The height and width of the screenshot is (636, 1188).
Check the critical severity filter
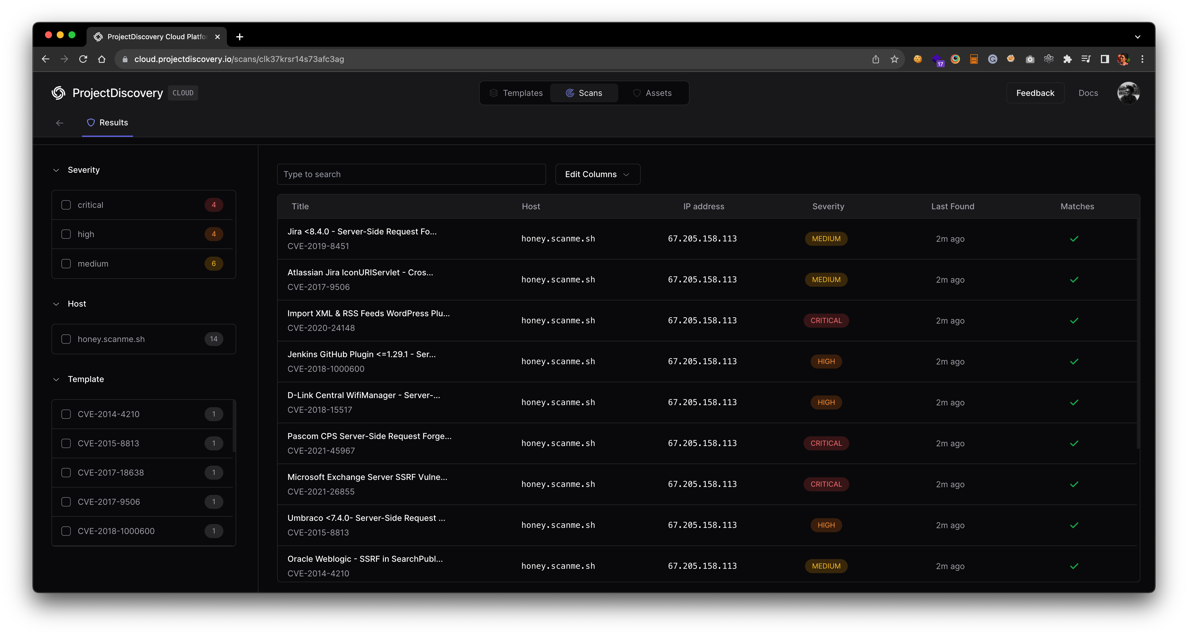point(66,205)
